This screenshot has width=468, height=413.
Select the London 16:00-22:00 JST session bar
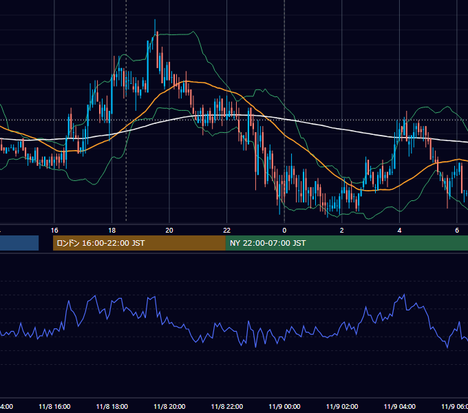point(139,243)
